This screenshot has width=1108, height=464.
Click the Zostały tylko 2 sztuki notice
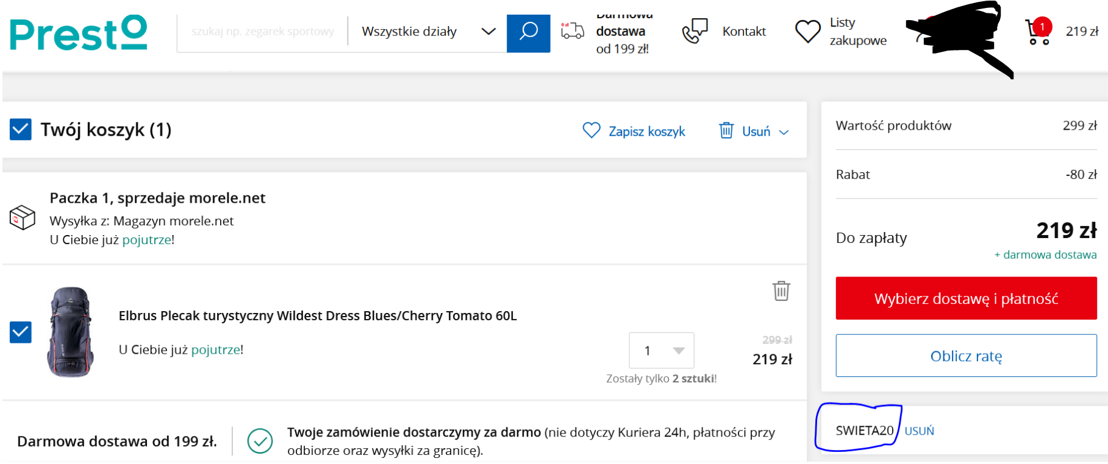[662, 379]
